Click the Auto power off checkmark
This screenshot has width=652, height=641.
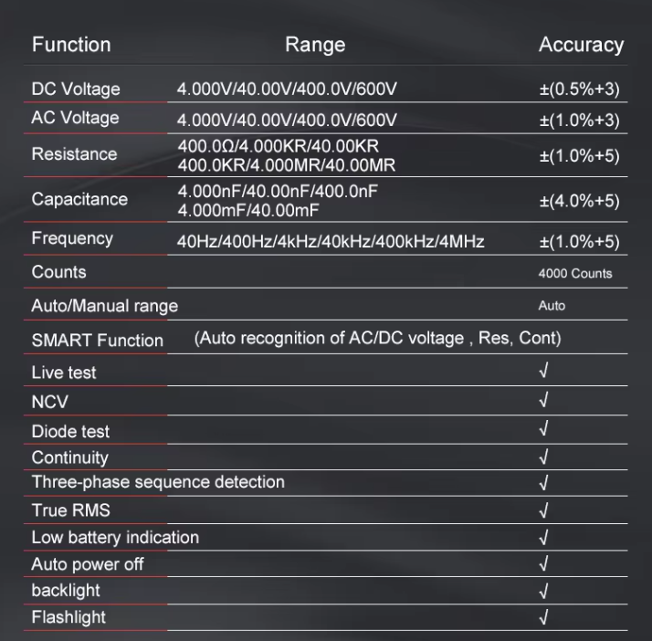click(x=544, y=563)
